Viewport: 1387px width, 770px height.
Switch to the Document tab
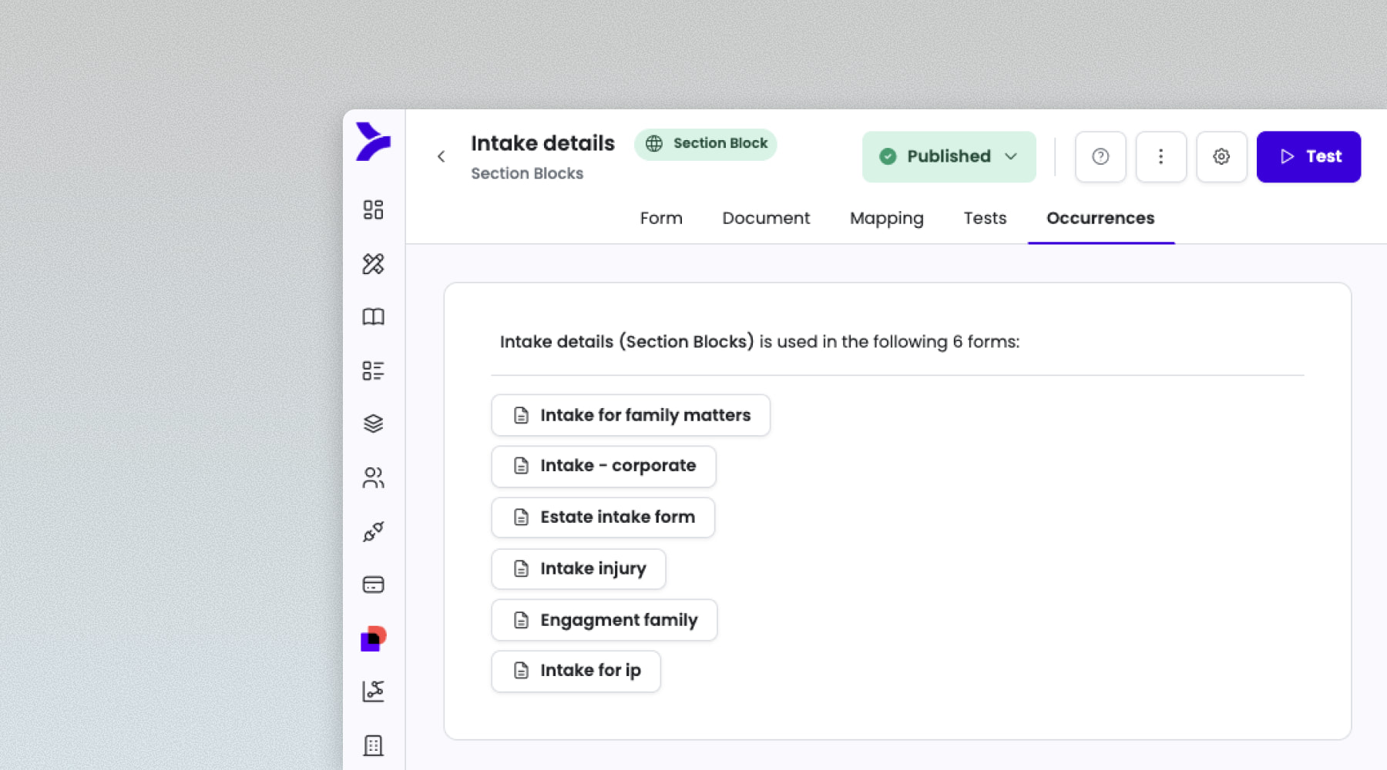[766, 219]
